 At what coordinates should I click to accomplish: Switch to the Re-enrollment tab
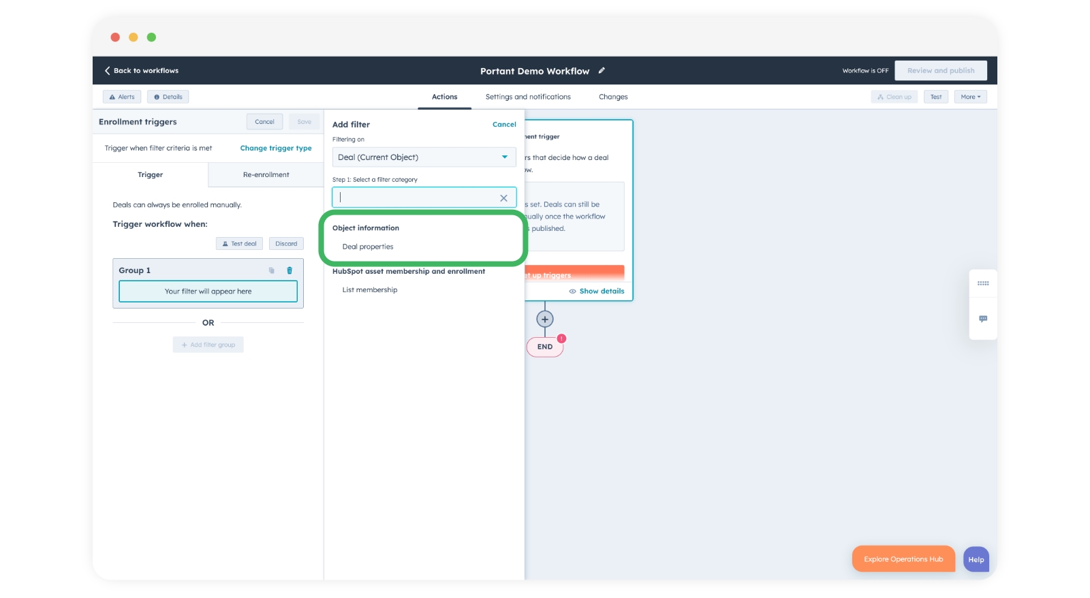pyautogui.click(x=266, y=175)
